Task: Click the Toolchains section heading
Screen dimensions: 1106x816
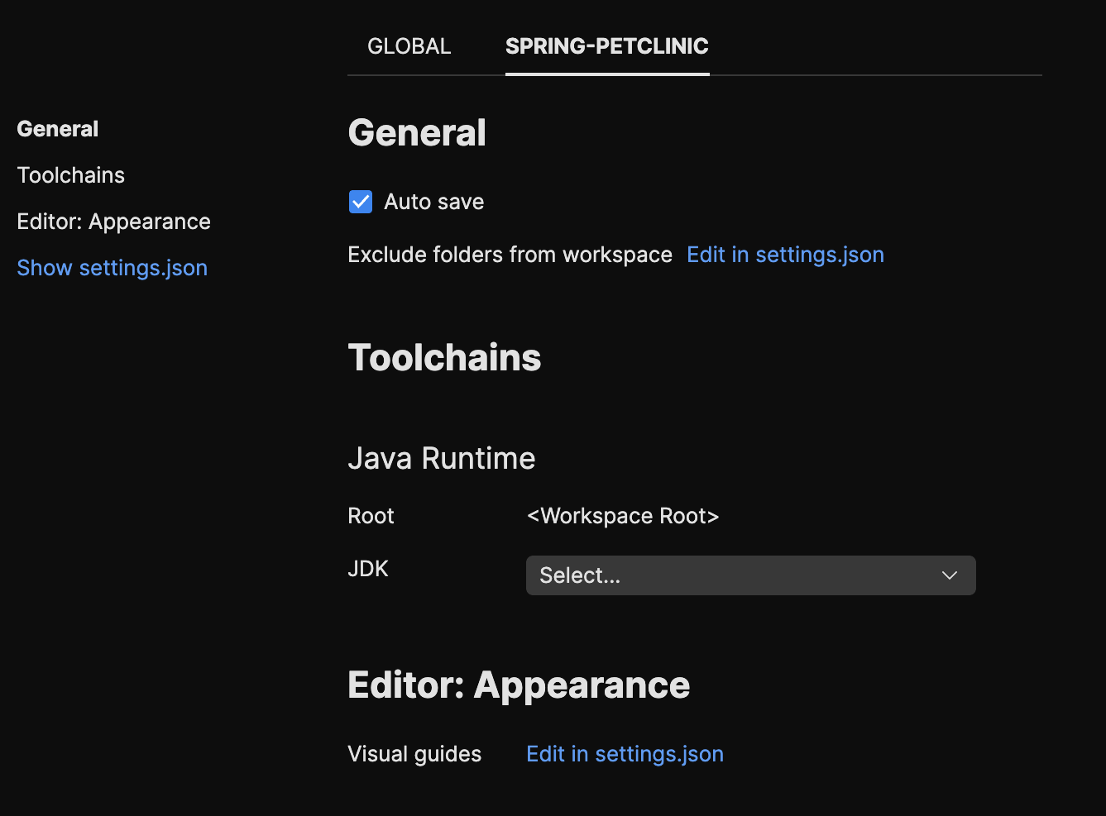Action: pos(444,357)
